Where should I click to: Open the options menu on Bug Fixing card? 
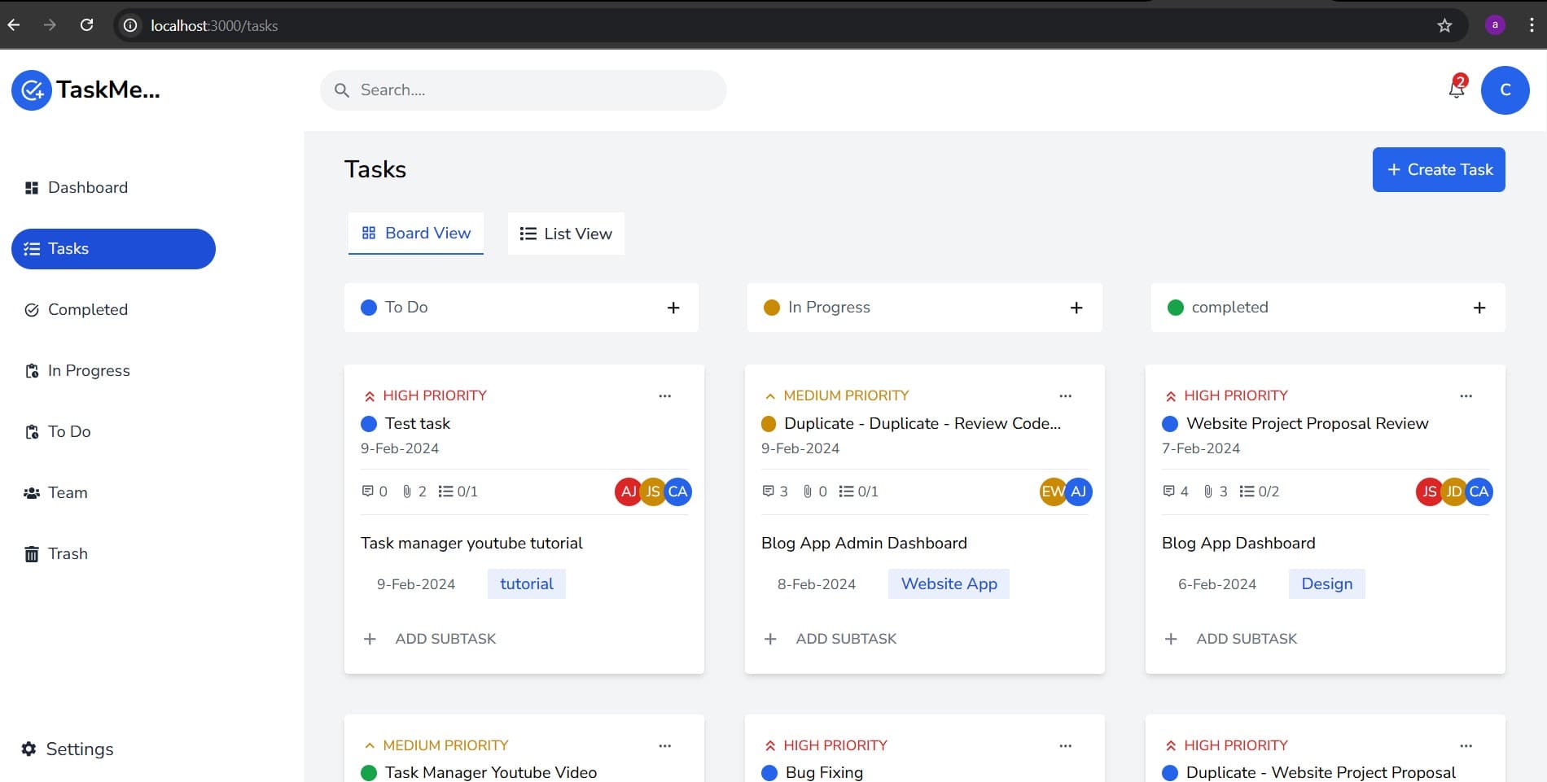(1066, 745)
